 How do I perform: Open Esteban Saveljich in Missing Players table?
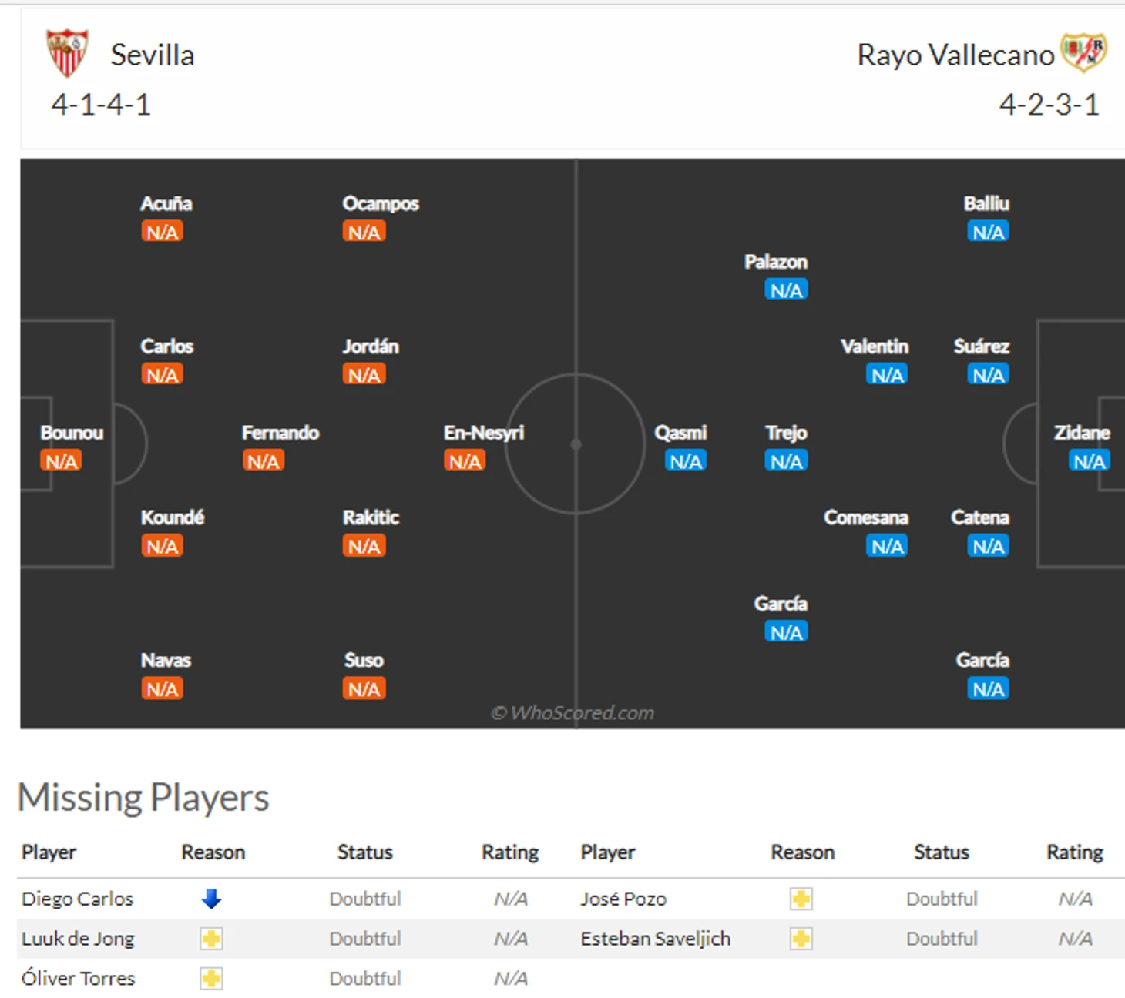[x=655, y=939]
